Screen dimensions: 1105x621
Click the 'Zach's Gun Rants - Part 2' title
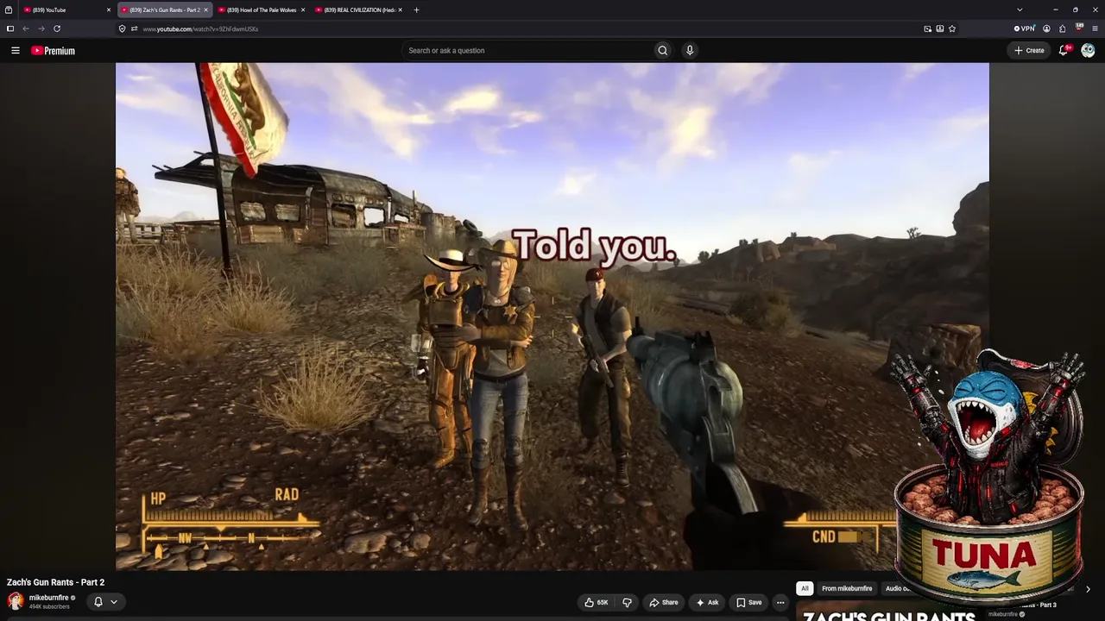tap(55, 582)
